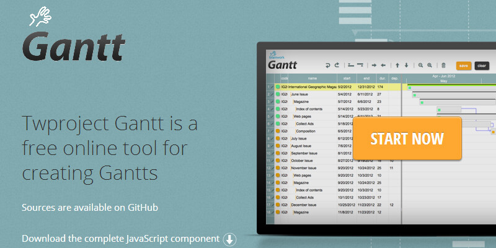Viewport: 496px width, 248px height.
Task: Select the Index of contents row ending 5/23/2012
Action: (x=334, y=109)
